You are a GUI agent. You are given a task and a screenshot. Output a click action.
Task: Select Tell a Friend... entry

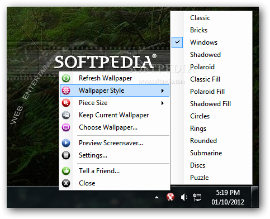point(115,171)
